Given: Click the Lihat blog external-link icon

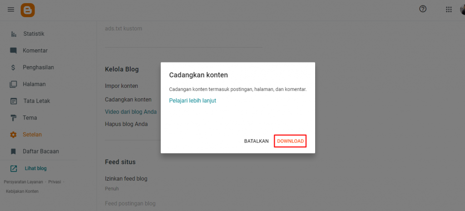Looking at the screenshot, I should pos(14,168).
